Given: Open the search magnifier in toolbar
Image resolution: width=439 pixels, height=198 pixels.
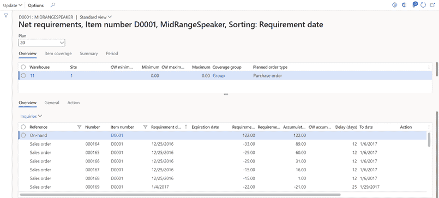Looking at the screenshot, I should pyautogui.click(x=53, y=5).
